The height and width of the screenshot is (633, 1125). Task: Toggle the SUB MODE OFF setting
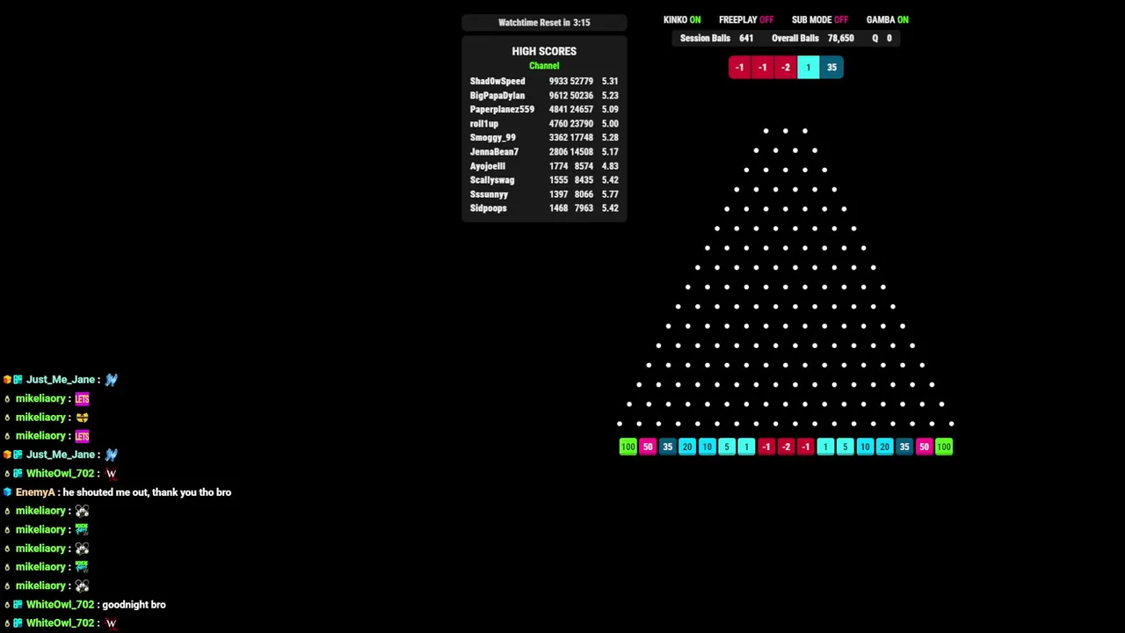pyautogui.click(x=820, y=19)
